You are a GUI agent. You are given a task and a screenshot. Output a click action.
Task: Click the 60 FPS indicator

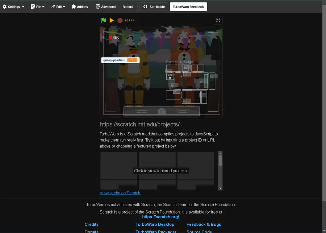(129, 20)
